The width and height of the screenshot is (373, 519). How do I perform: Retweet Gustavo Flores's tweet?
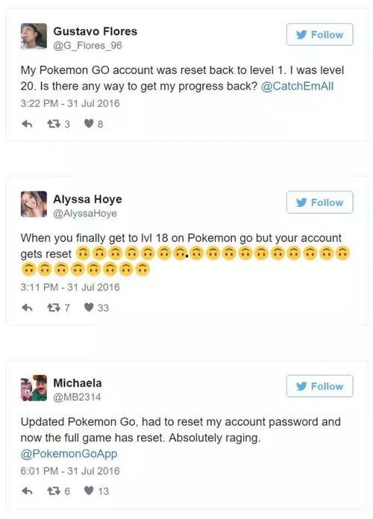coord(54,124)
